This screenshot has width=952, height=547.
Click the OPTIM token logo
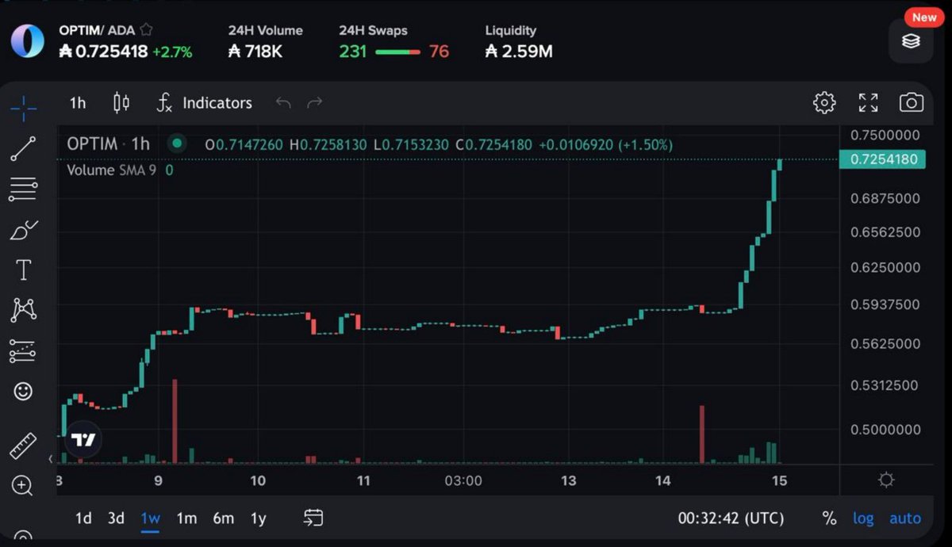(28, 40)
